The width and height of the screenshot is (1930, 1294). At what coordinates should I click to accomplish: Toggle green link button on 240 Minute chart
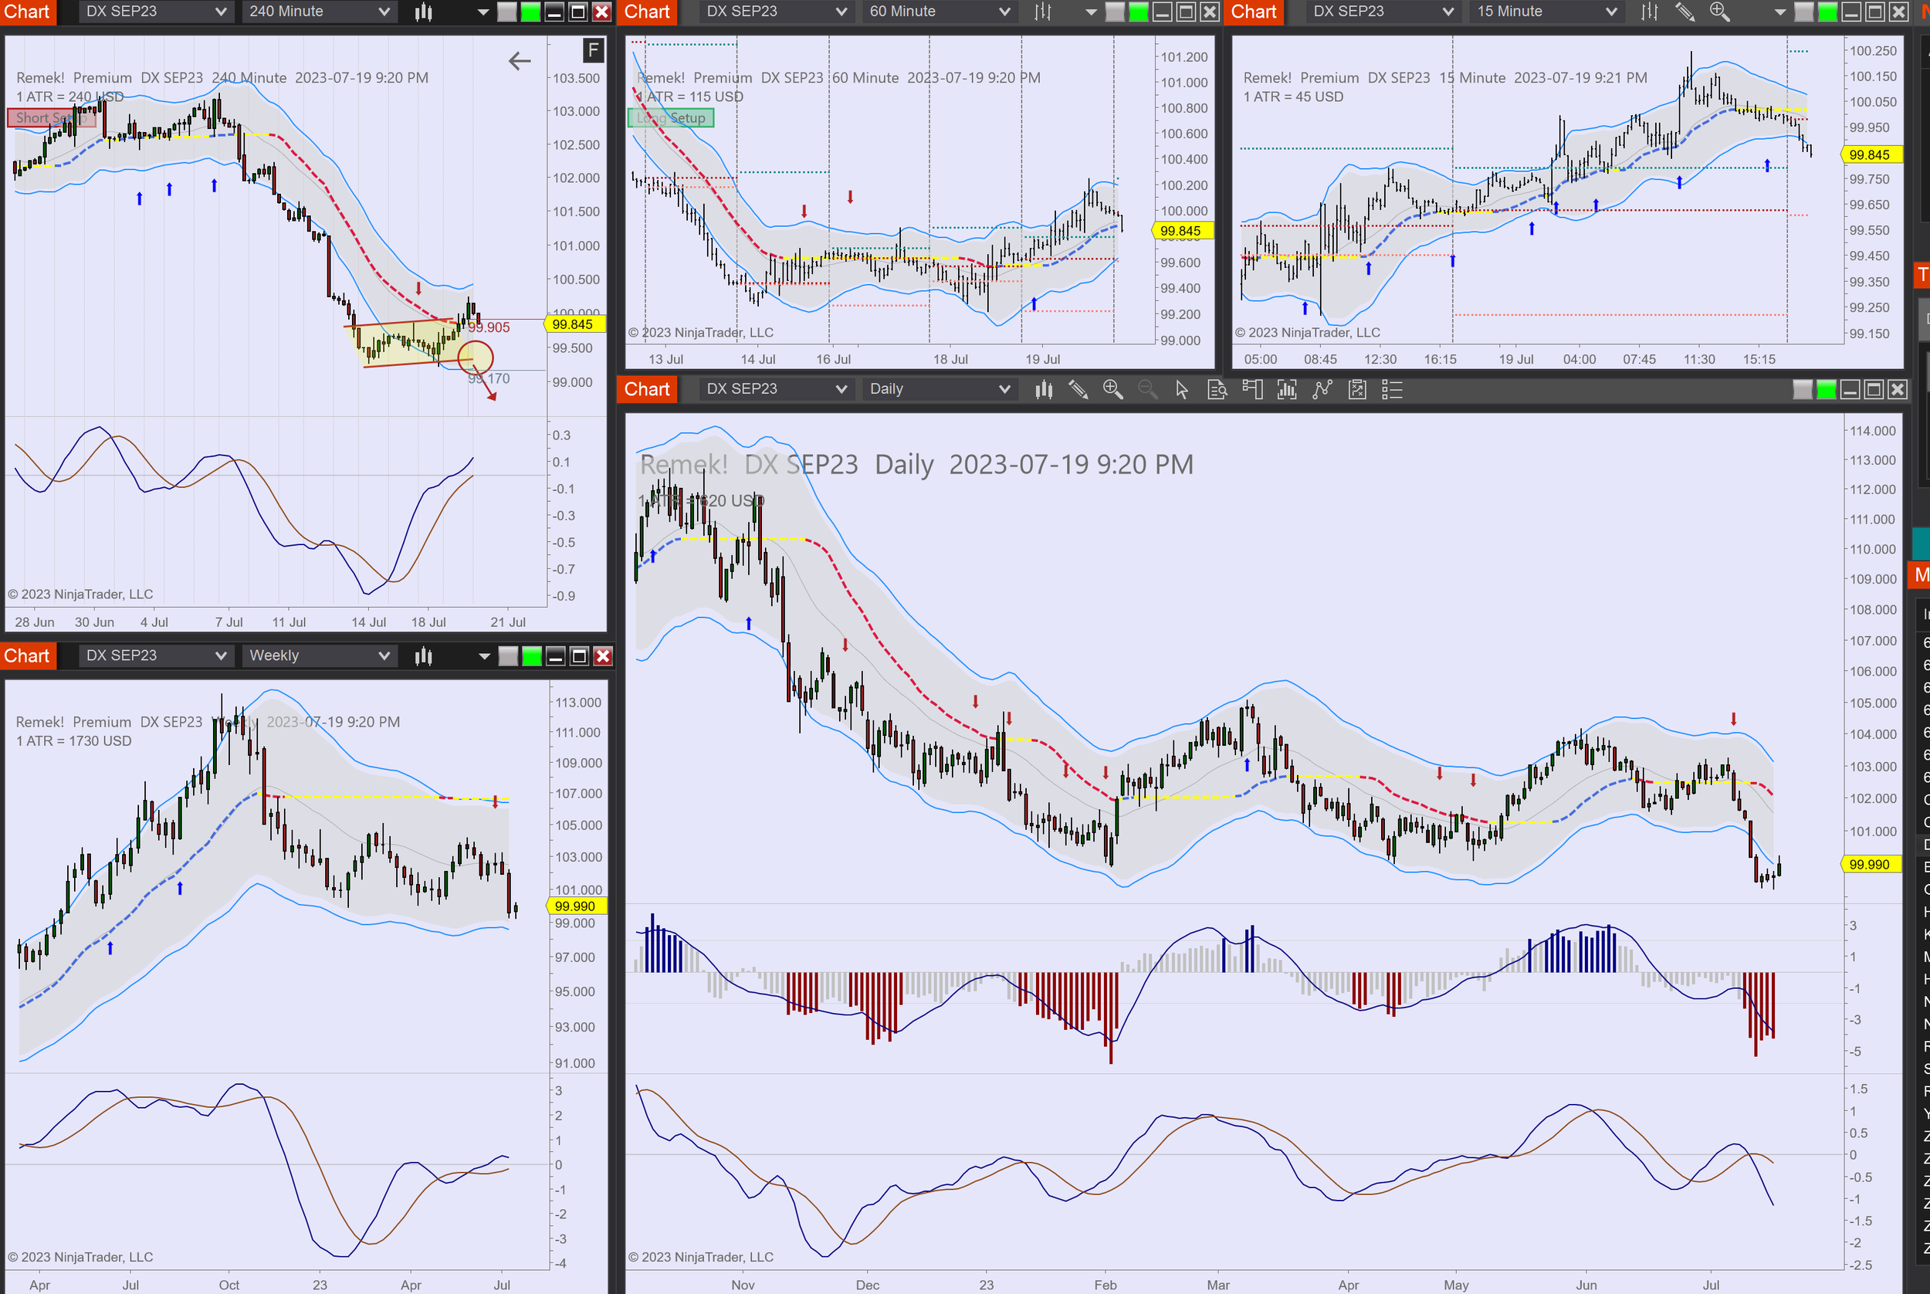pyautogui.click(x=530, y=12)
